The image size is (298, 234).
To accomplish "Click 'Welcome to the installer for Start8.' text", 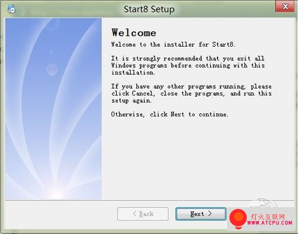I will (x=173, y=44).
